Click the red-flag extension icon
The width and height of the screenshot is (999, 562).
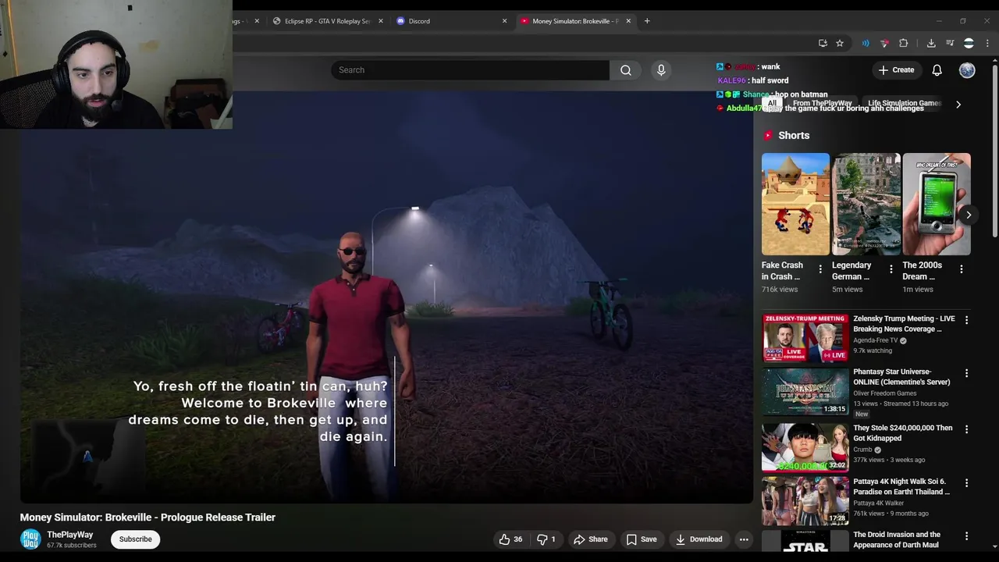point(884,43)
